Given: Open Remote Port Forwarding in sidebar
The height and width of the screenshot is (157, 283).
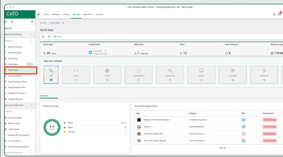Looking at the screenshot, I should pos(19,135).
